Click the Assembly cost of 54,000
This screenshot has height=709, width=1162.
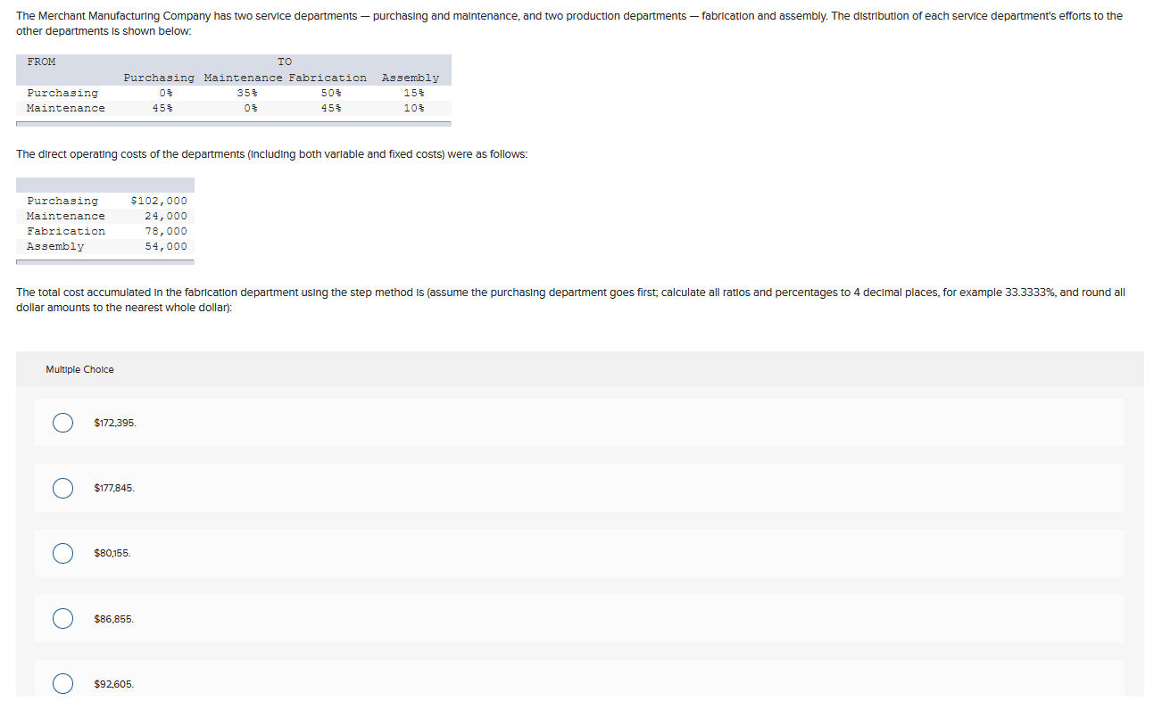pyautogui.click(x=166, y=246)
